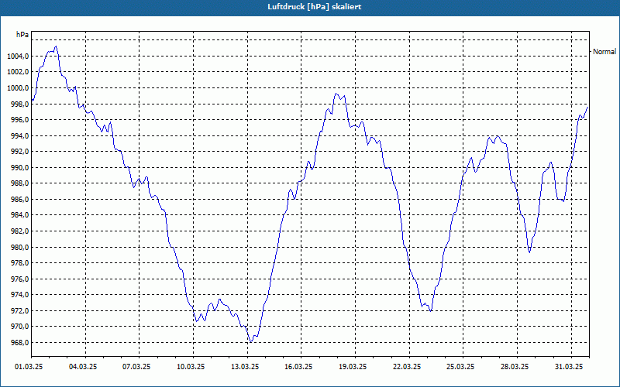620x387 pixels.
Task: Click the 984,0 y-axis value
Action: click(19, 215)
